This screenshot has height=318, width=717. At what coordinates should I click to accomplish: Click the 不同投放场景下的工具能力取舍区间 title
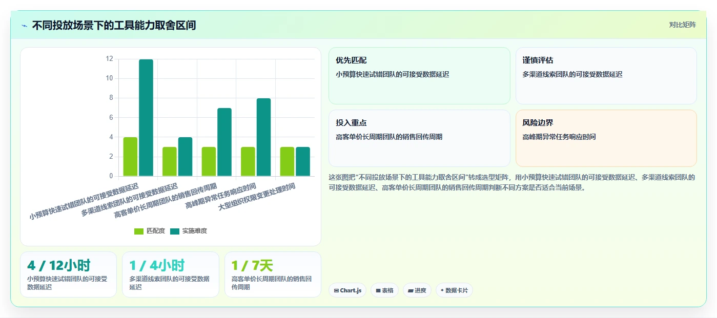pyautogui.click(x=114, y=25)
